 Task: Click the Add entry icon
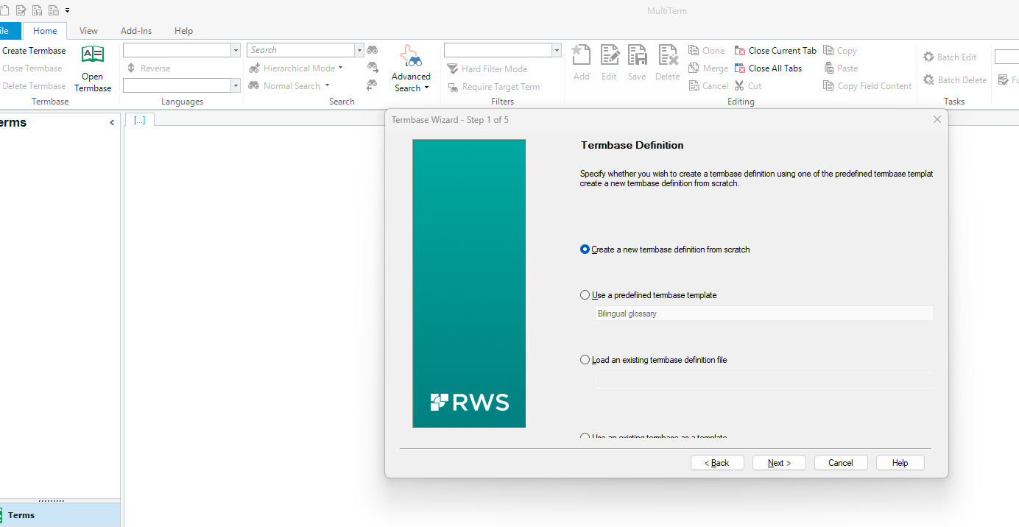[582, 55]
